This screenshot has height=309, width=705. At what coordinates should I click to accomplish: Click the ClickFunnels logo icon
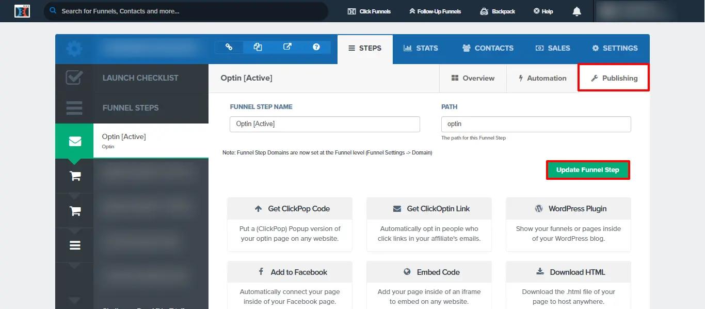(x=22, y=11)
